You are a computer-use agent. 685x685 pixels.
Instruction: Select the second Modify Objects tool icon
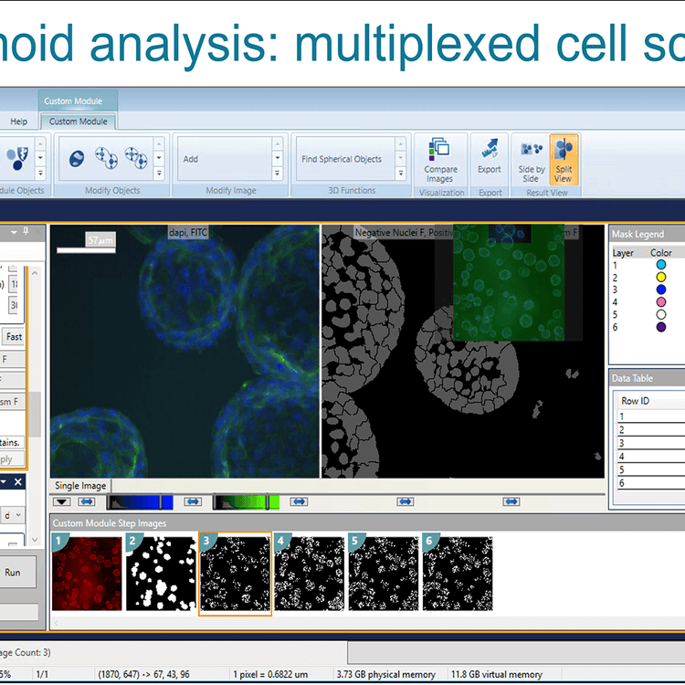[x=106, y=158]
